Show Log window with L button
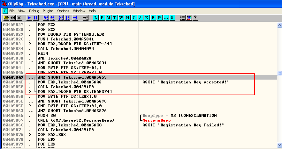The width and height of the screenshot is (282, 149). [96, 18]
